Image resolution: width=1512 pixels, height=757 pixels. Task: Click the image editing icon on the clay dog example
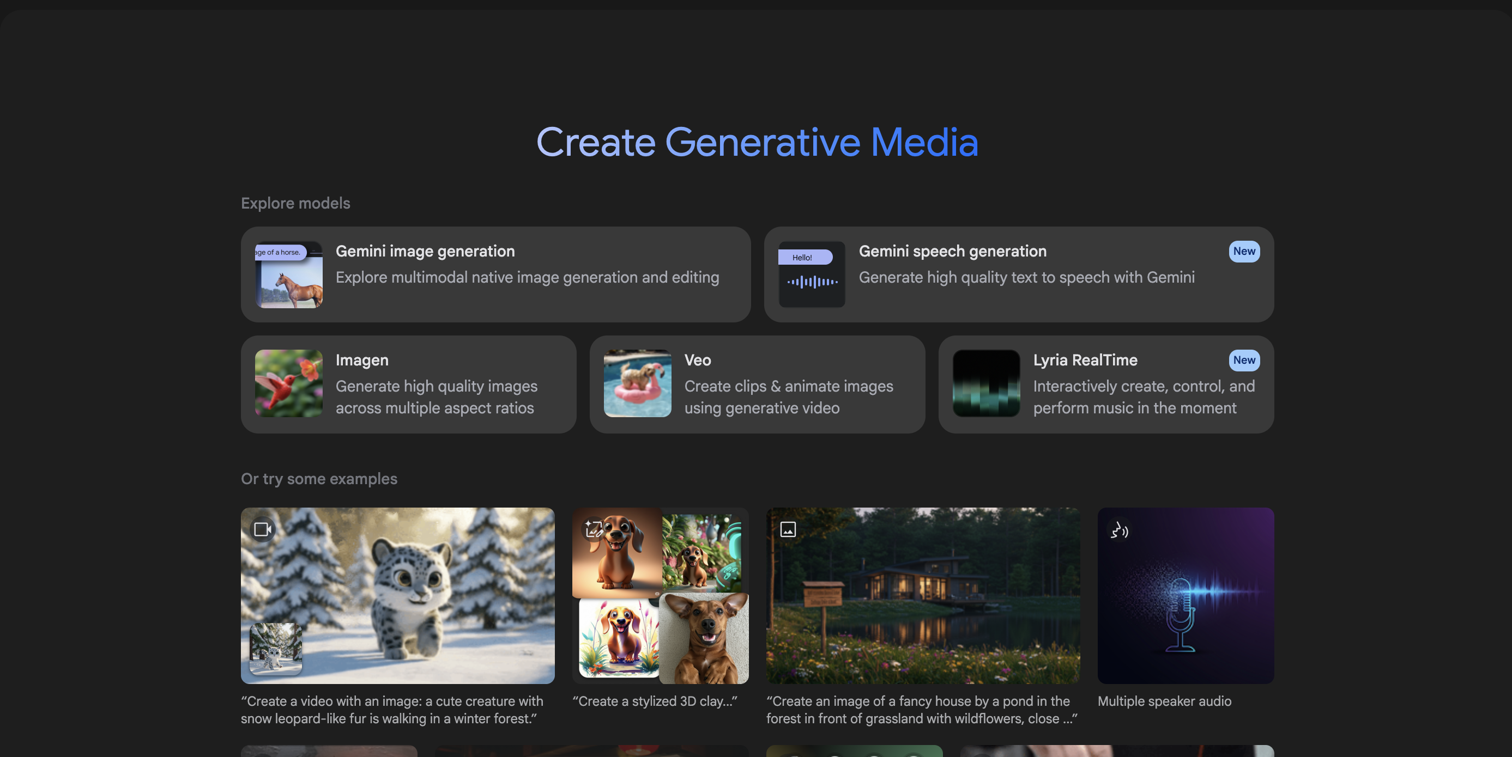(x=594, y=528)
